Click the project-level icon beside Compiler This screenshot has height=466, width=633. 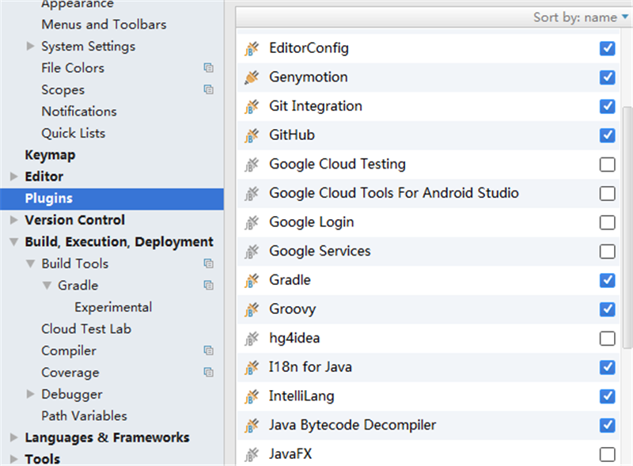(x=208, y=350)
